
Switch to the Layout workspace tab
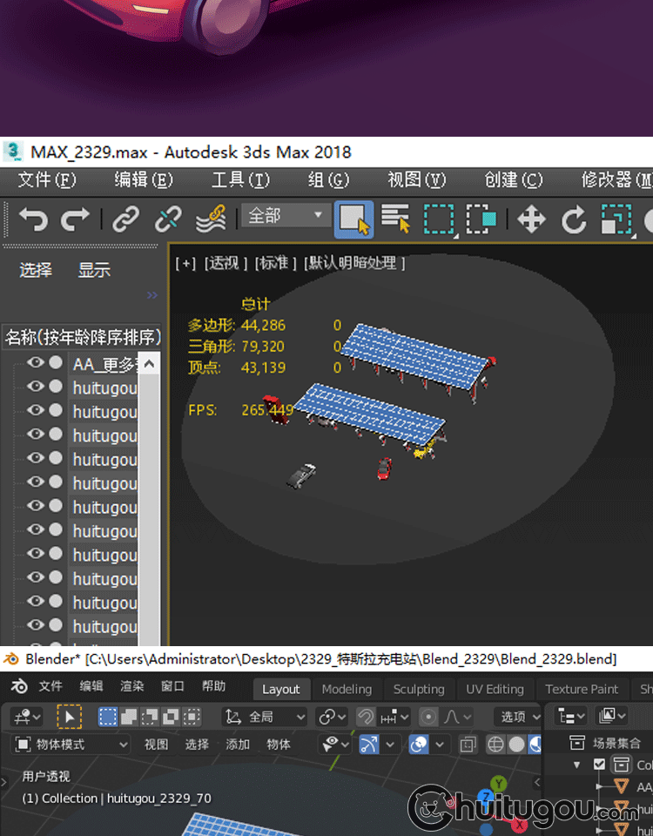pos(281,690)
